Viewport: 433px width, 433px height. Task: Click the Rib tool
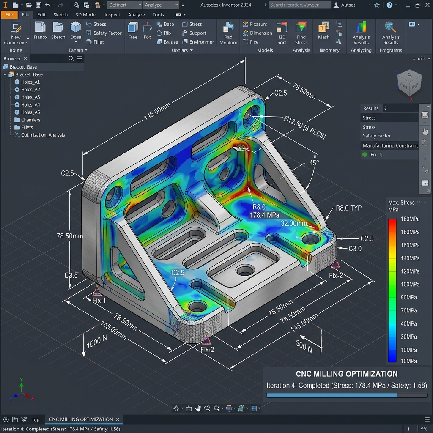164,33
